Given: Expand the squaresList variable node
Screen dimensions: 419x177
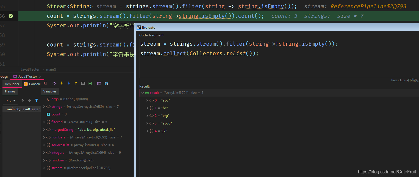Looking at the screenshot, I should pos(44,145).
